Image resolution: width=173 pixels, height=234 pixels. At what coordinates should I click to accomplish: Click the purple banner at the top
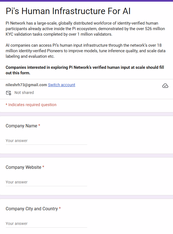(x=86, y=1)
